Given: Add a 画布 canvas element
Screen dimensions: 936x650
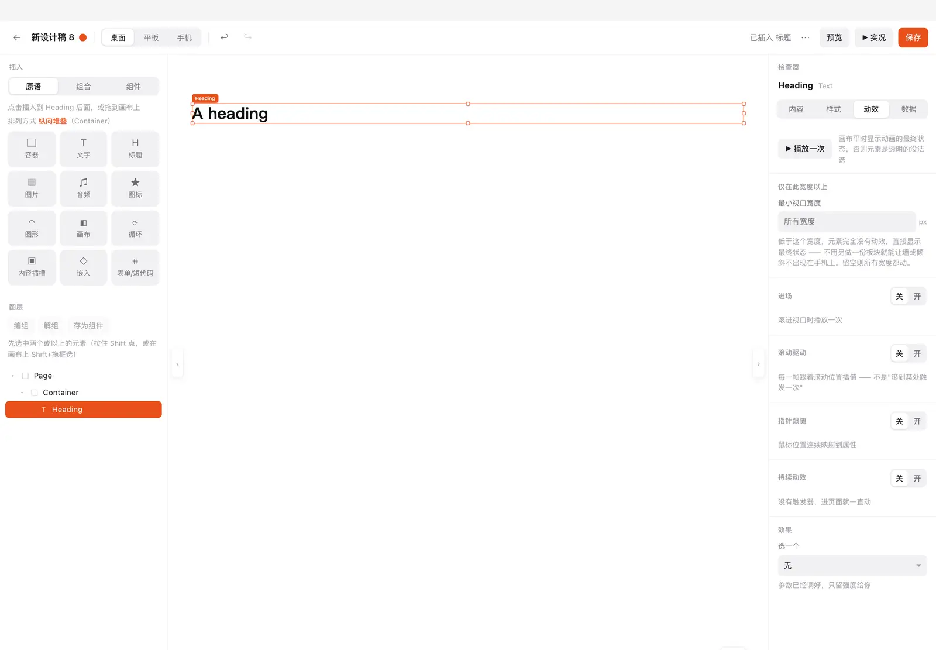Looking at the screenshot, I should 84,228.
